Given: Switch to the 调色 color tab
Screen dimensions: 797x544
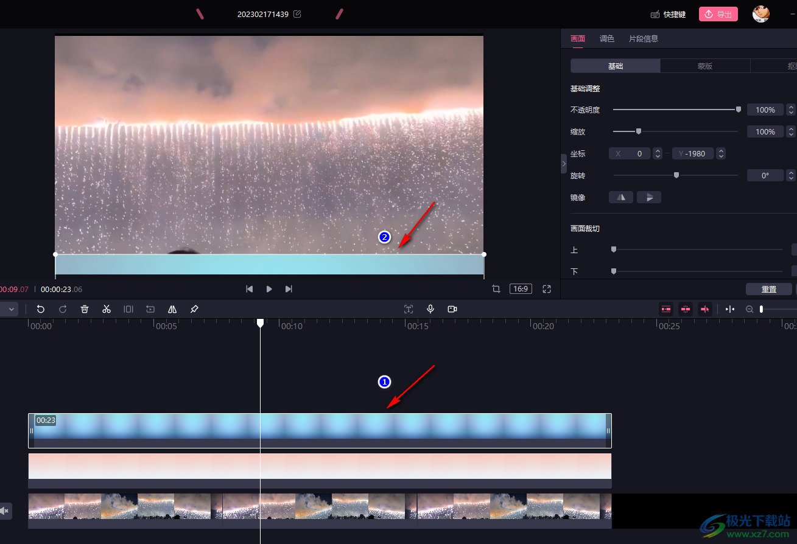Looking at the screenshot, I should pyautogui.click(x=607, y=38).
